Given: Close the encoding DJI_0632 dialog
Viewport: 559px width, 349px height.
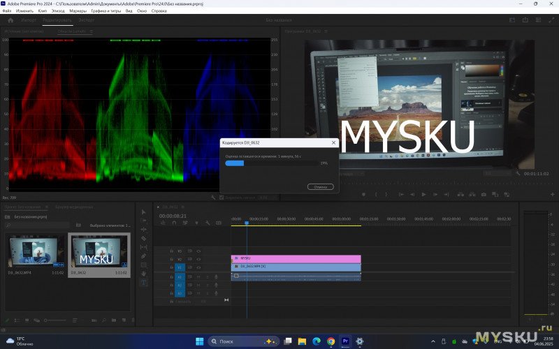Looking at the screenshot, I should [x=333, y=142].
